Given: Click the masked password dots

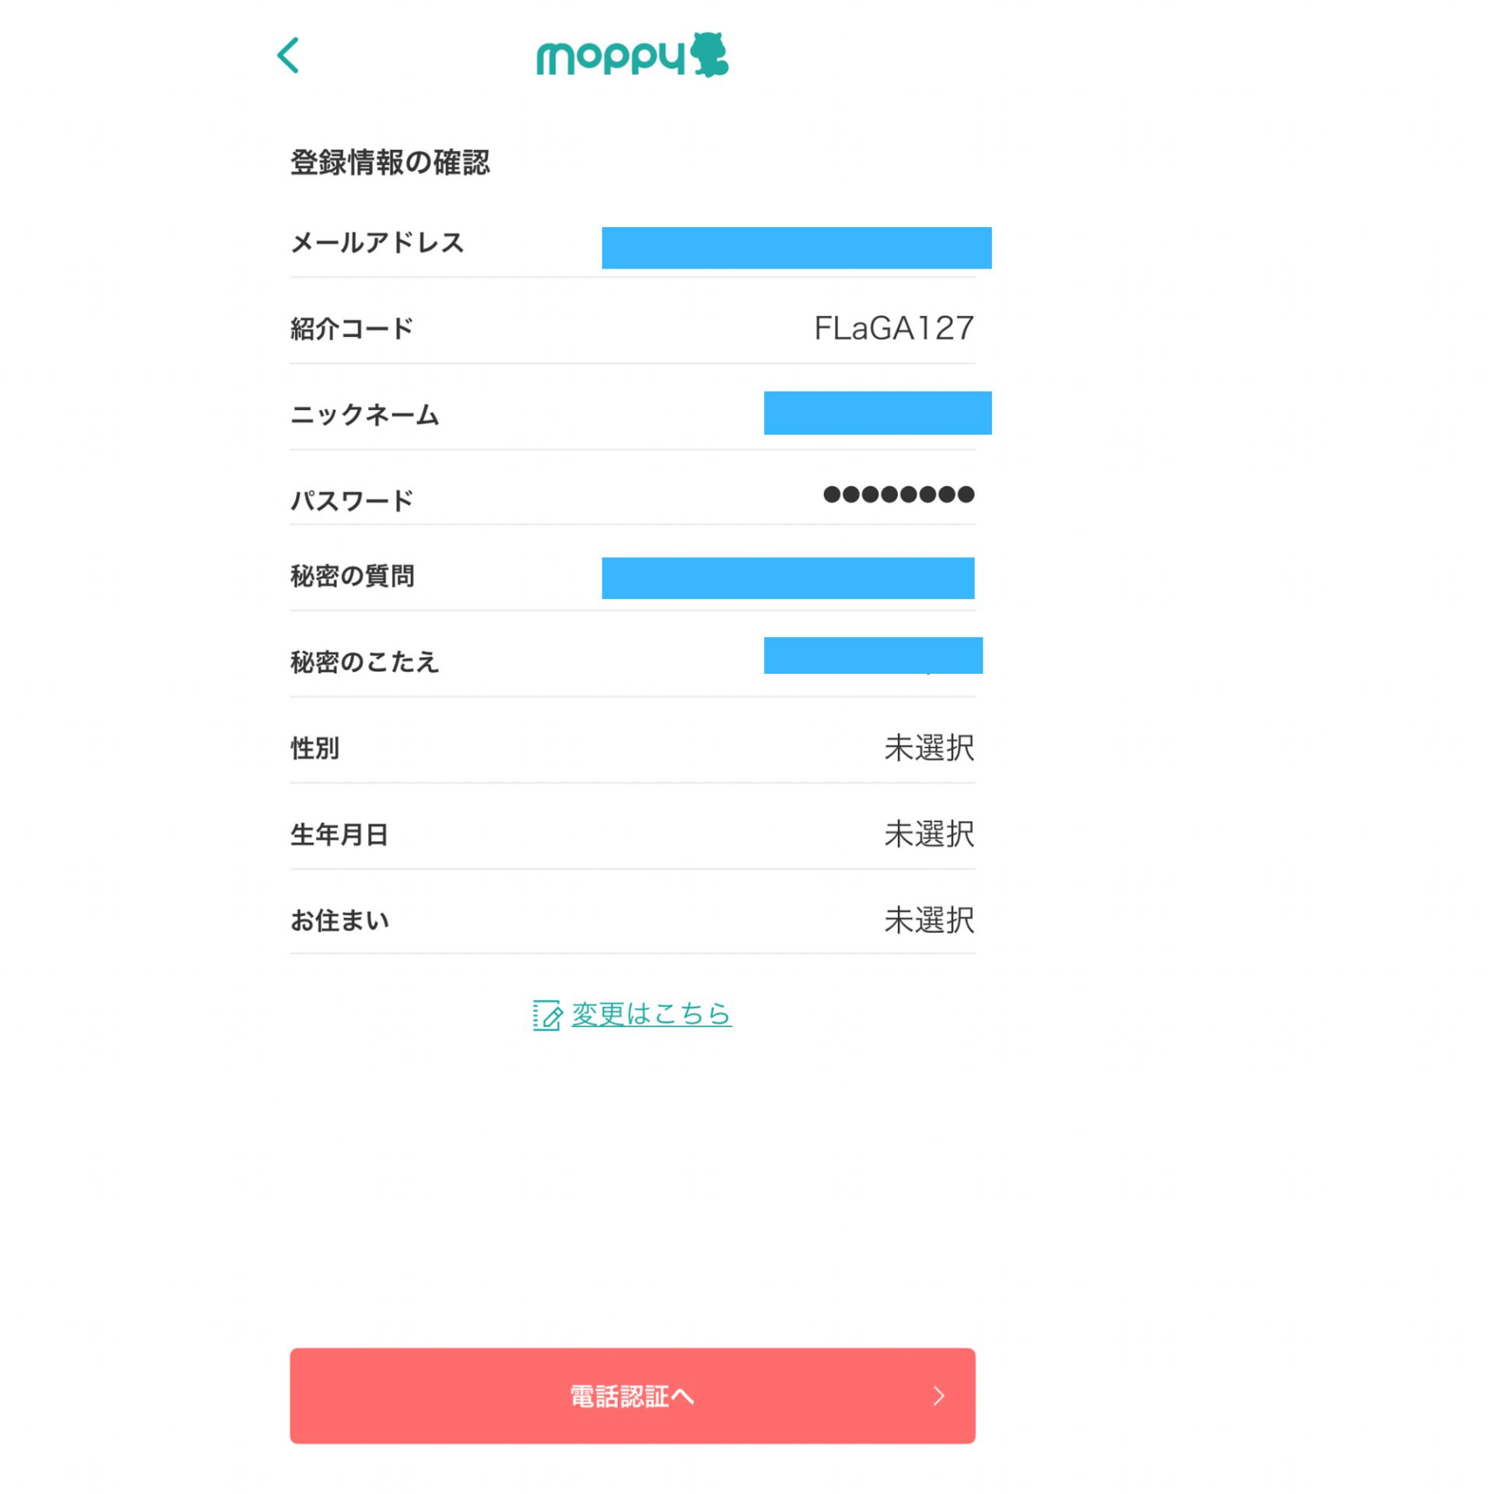Looking at the screenshot, I should pyautogui.click(x=898, y=494).
